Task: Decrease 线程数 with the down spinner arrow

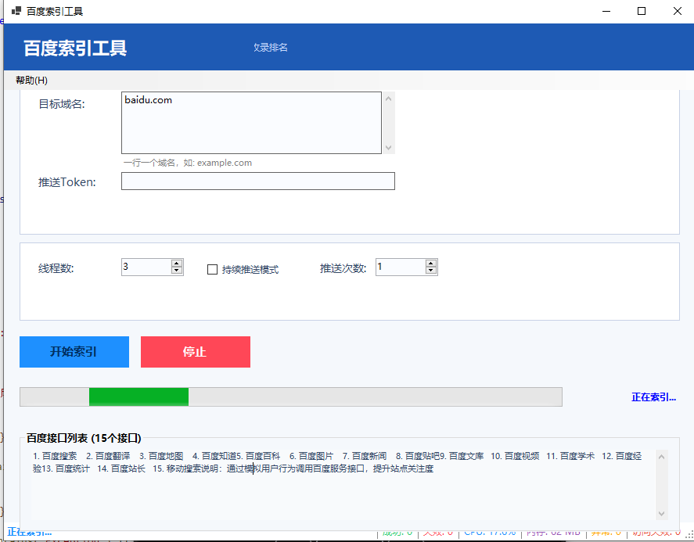Action: point(177,271)
